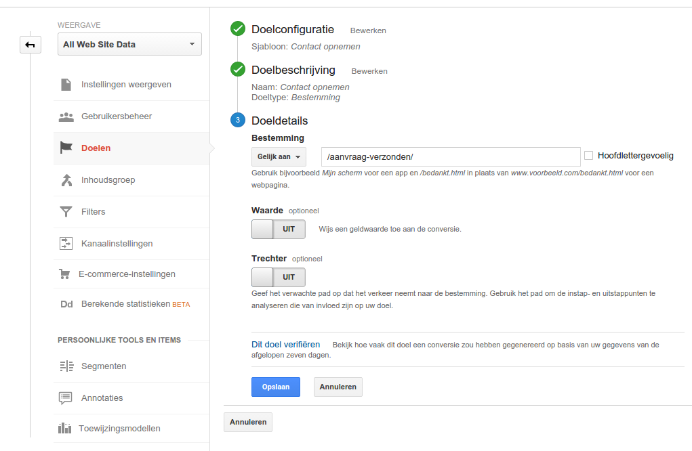
Task: Open Kanaalinstellingen in the sidebar
Action: point(131,243)
